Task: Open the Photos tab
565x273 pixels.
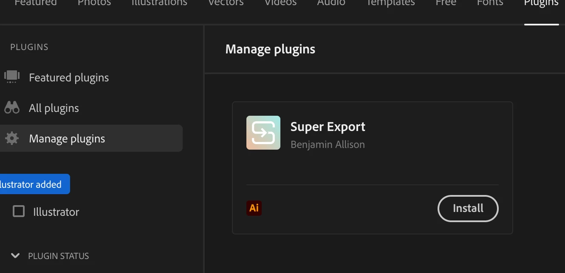Action: [x=94, y=3]
